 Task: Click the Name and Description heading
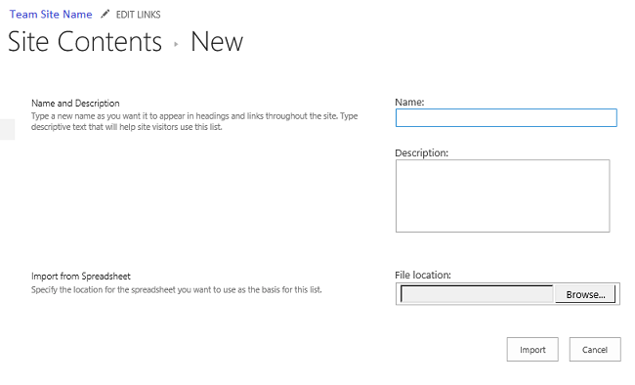pos(75,103)
